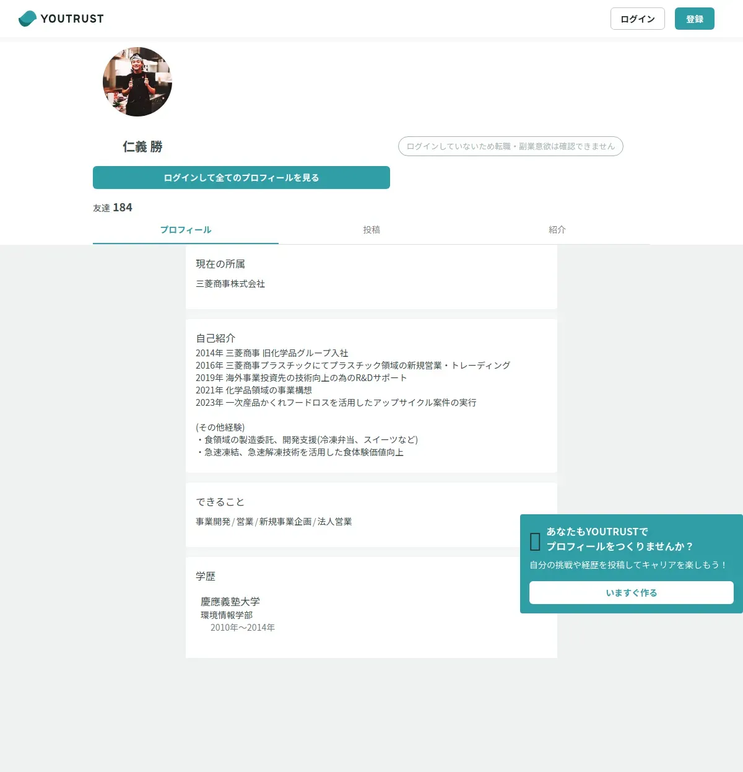743x772 pixels.
Task: Click the 2023年 アップサイクル案件の実行 line
Action: pos(336,403)
